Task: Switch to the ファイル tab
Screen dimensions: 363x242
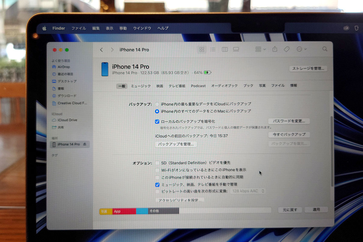Action: pyautogui.click(x=278, y=86)
